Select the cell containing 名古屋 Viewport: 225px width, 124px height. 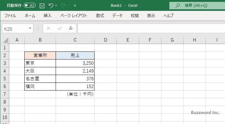click(40, 79)
